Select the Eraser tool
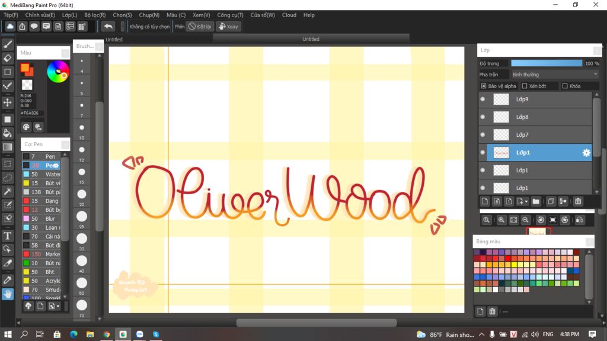 [x=7, y=58]
